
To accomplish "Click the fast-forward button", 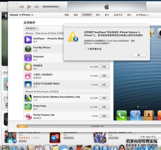I will pyautogui.click(x=37, y=7).
